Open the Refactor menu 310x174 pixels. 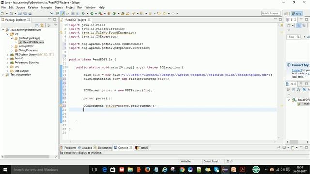(33, 8)
